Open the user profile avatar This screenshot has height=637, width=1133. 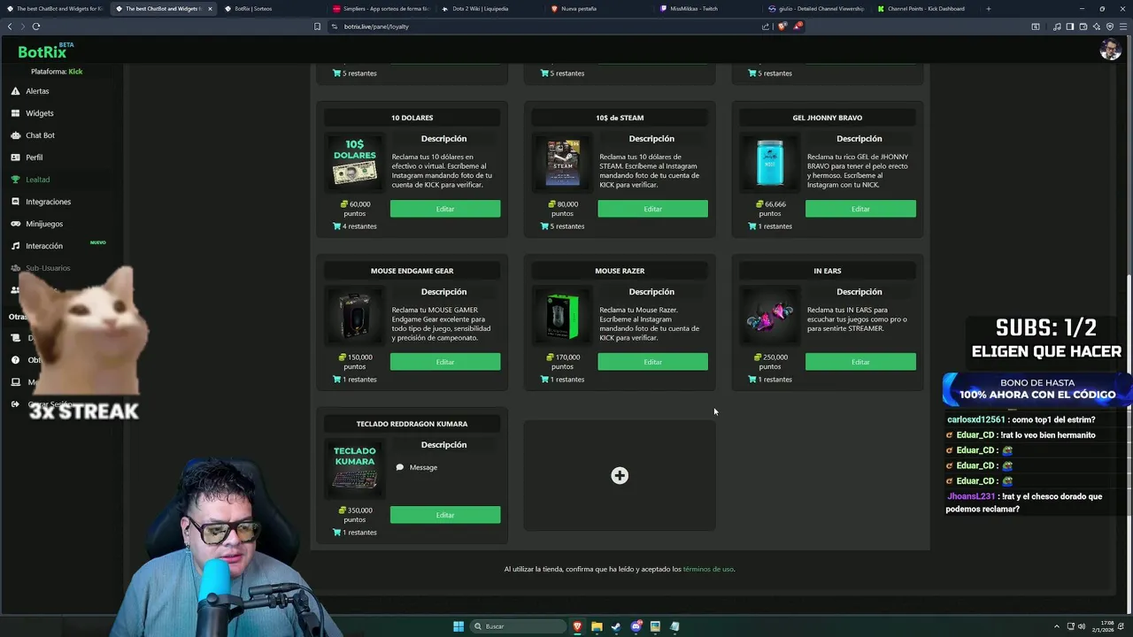[1110, 50]
